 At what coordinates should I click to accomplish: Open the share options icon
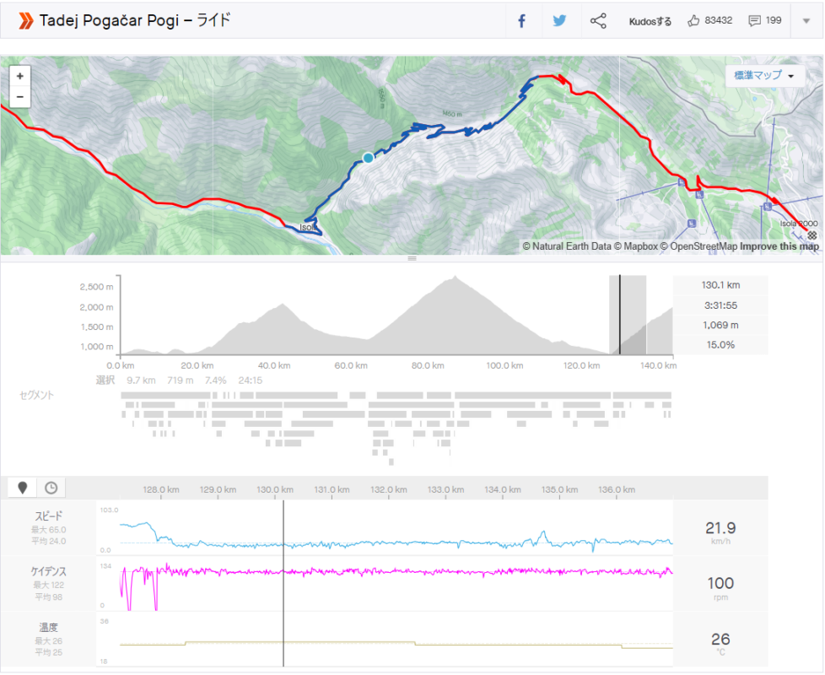pyautogui.click(x=598, y=21)
